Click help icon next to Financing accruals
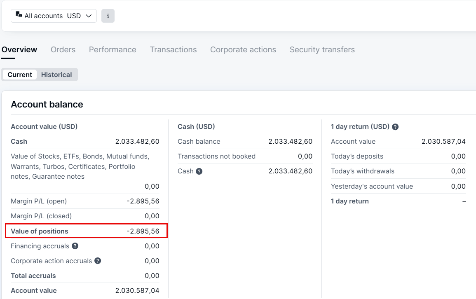476x299 pixels. 75,246
